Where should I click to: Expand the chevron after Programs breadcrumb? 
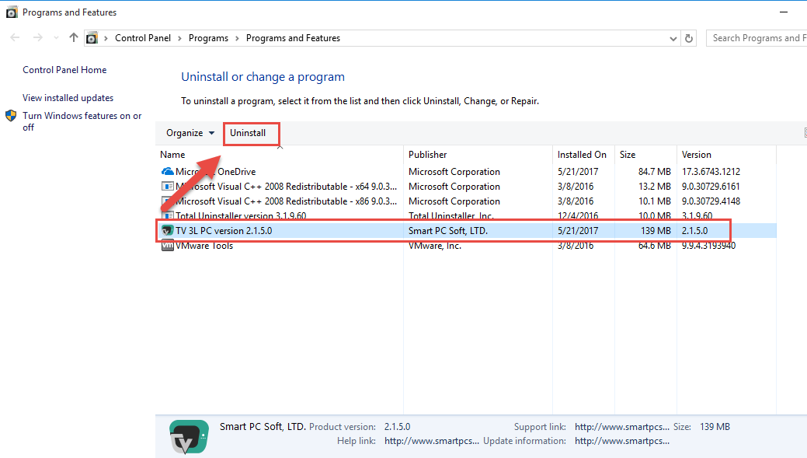coord(237,38)
